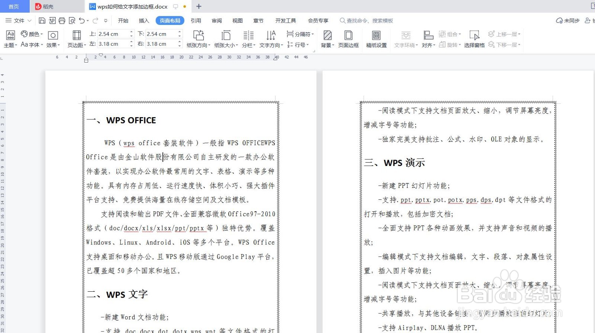Open the Margins (页边距) menu
Viewport: 595px width, 333px height.
77,39
